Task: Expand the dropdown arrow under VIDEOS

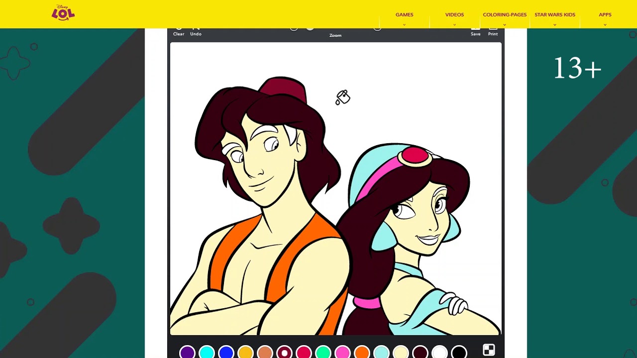Action: tap(454, 25)
